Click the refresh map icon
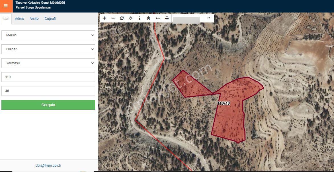 122,18
